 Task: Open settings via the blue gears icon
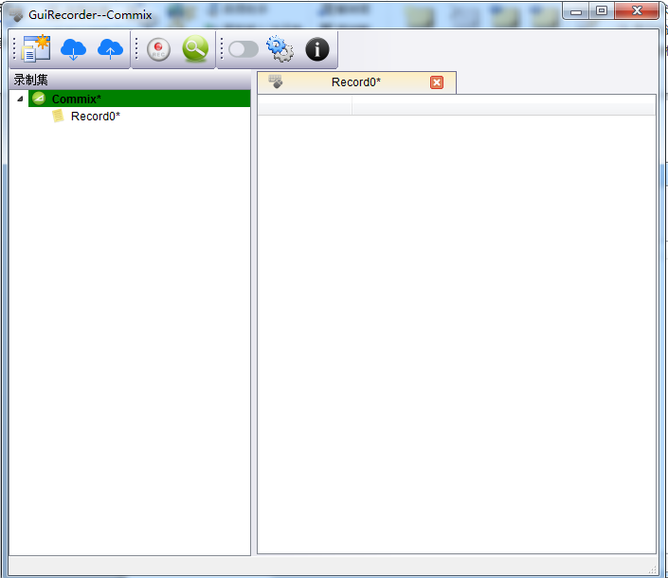pyautogui.click(x=280, y=48)
